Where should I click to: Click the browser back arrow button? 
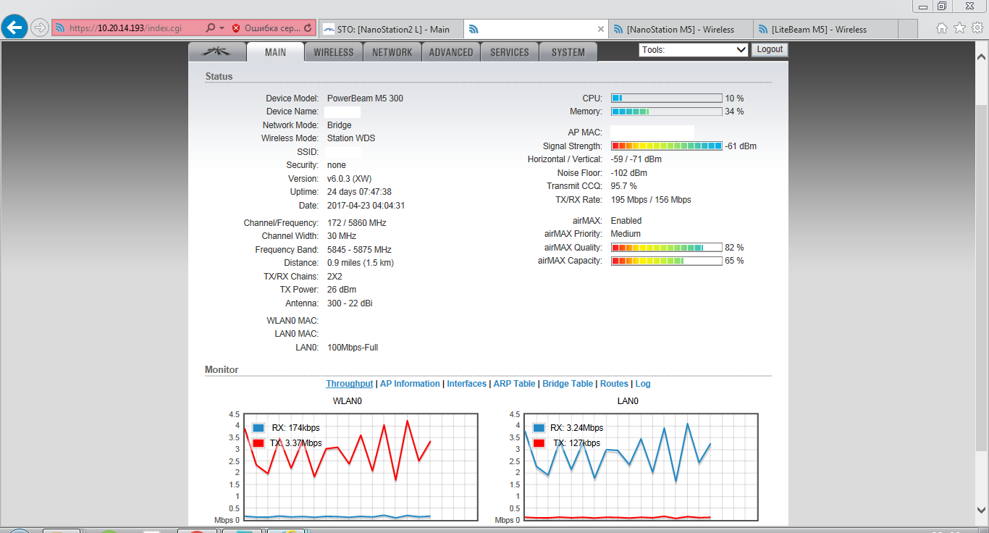(x=15, y=28)
